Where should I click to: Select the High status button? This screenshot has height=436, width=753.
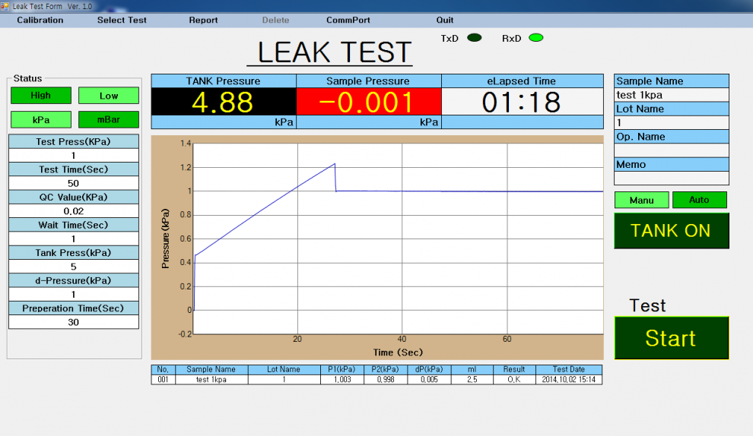(41, 96)
